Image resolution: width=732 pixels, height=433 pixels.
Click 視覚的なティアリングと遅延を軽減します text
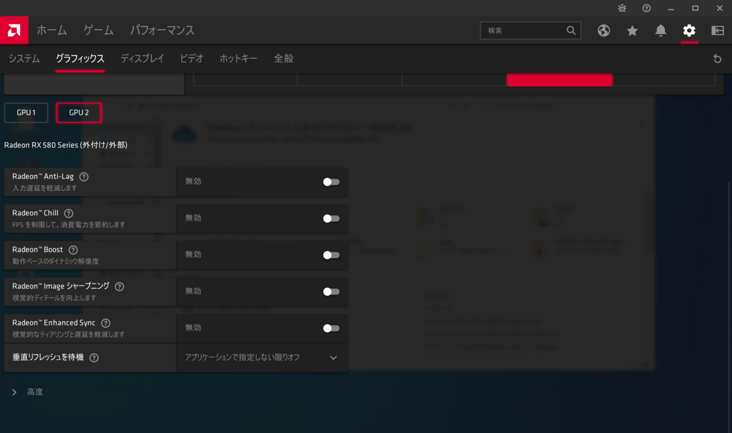[x=69, y=335]
